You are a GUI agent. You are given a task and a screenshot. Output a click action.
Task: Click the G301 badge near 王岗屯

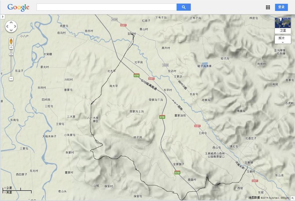(197, 126)
